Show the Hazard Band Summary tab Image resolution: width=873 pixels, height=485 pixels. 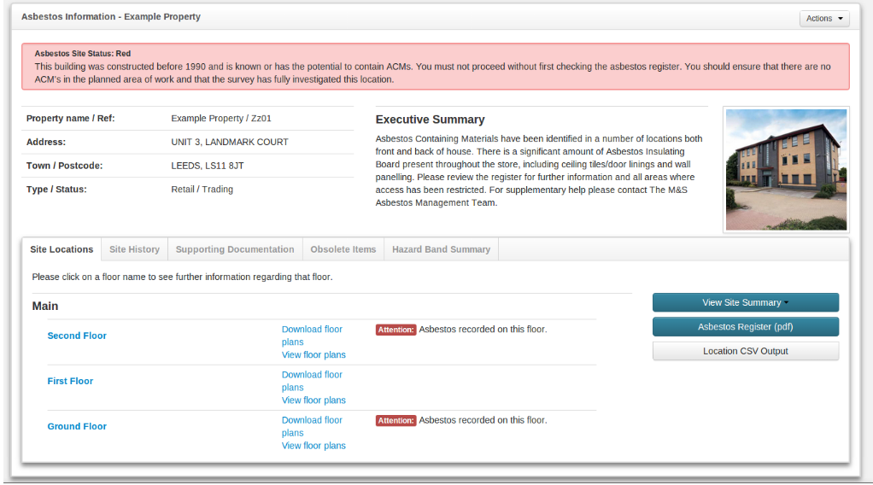point(441,249)
